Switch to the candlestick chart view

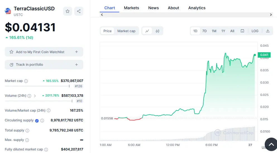[157, 31]
